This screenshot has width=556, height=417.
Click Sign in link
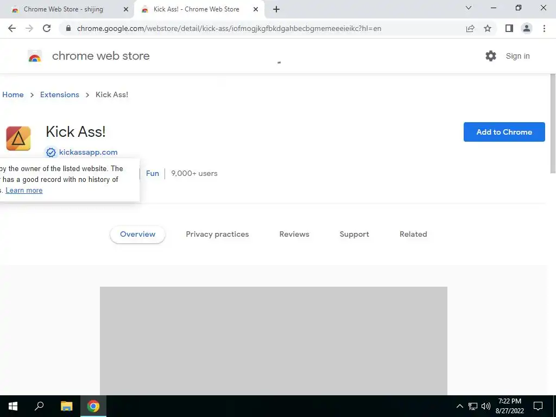pos(517,56)
